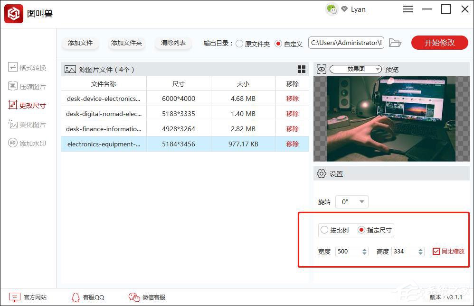The image size is (474, 306).
Task: Open the 美化图片 tool
Action: click(28, 124)
